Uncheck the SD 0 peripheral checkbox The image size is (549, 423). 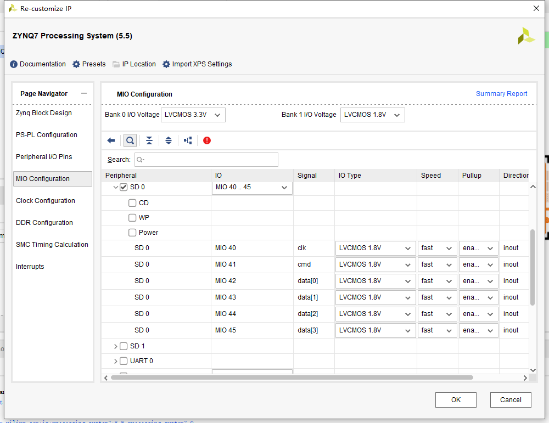[x=123, y=187]
